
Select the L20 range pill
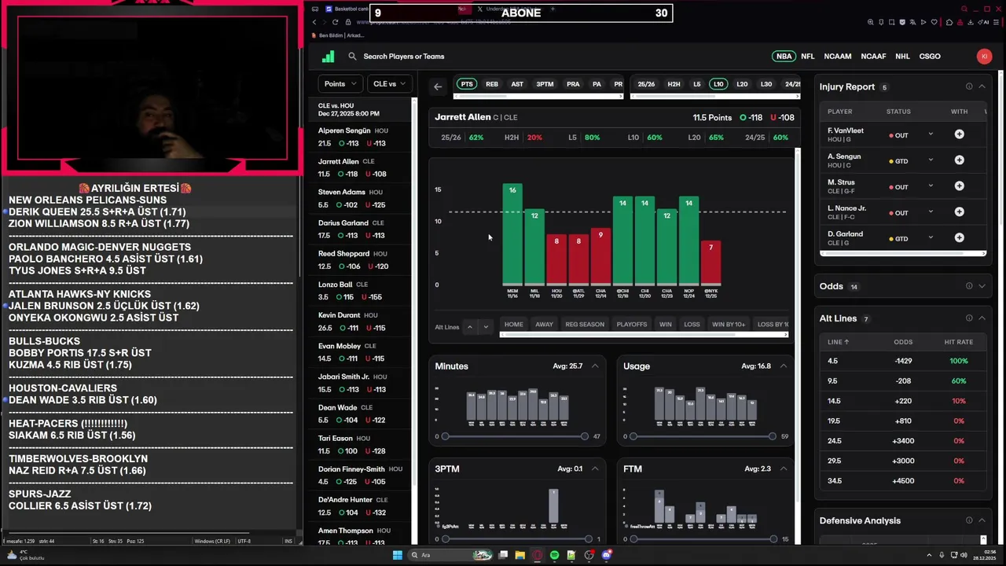(x=742, y=84)
